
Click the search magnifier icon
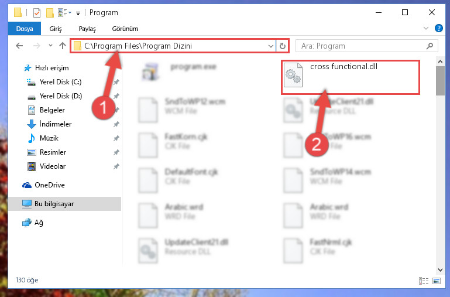430,46
